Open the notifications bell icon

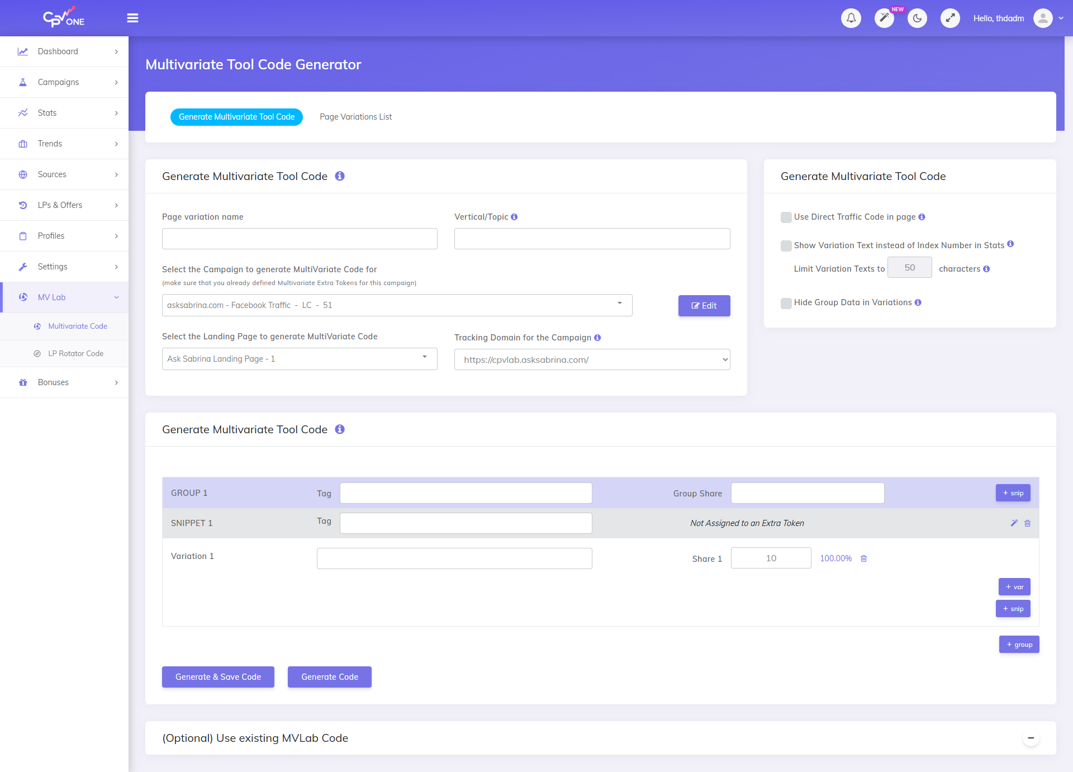point(851,18)
